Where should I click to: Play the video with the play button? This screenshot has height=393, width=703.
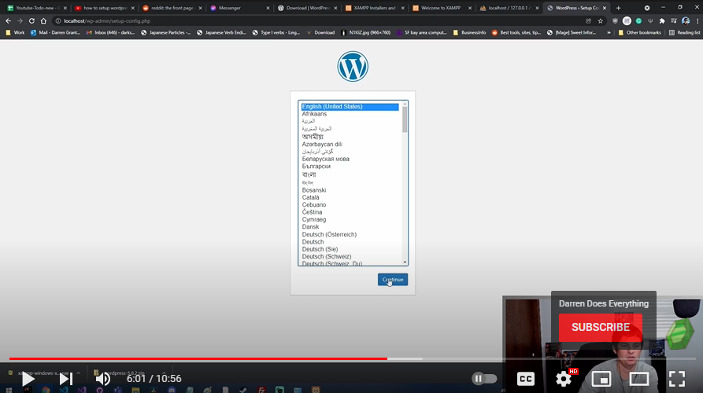point(28,379)
